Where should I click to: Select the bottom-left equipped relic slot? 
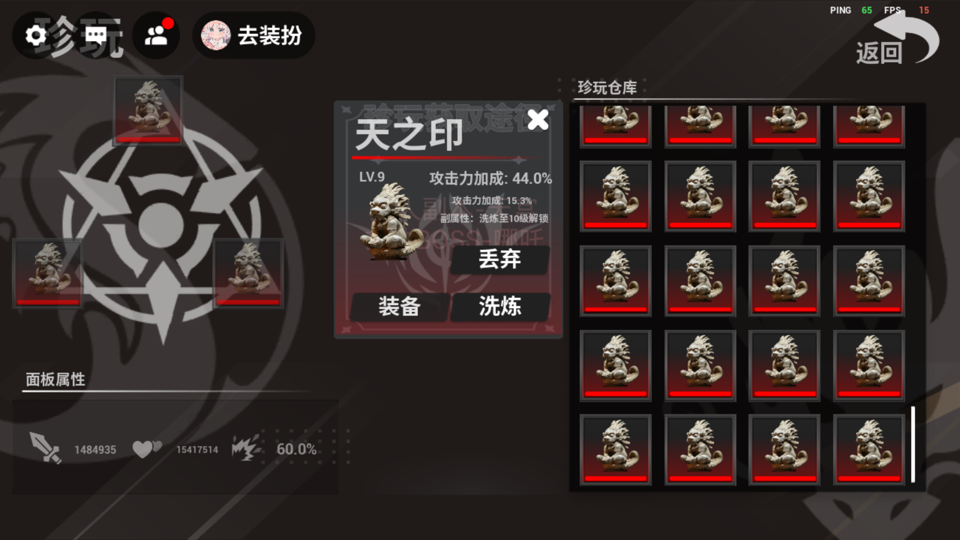click(48, 273)
